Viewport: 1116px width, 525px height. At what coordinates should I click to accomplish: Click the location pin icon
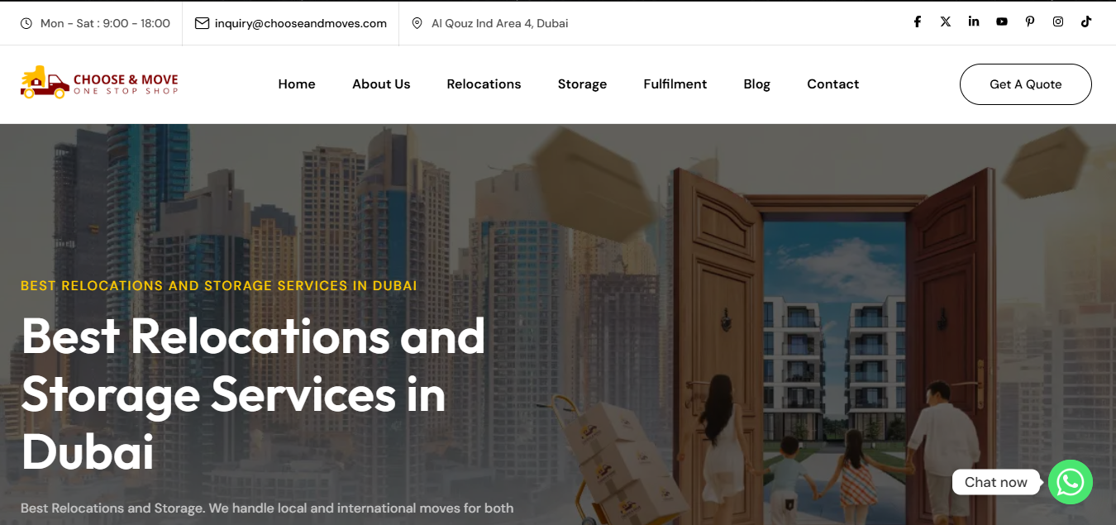pos(417,23)
